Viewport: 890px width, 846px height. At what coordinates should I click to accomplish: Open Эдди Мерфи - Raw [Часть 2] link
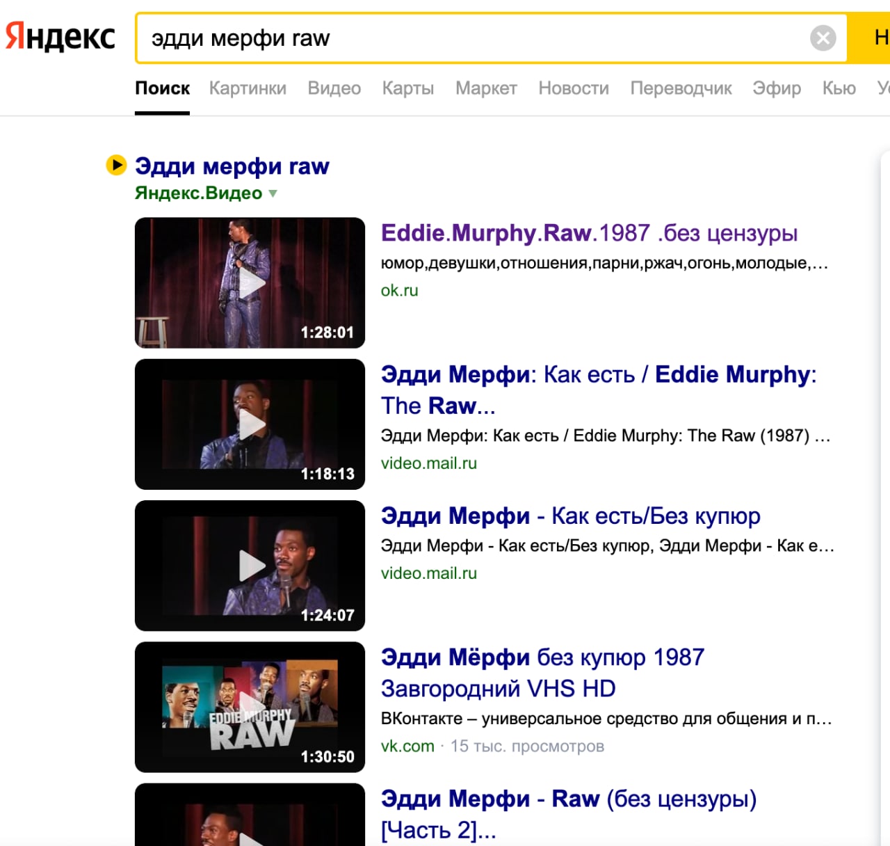568,814
